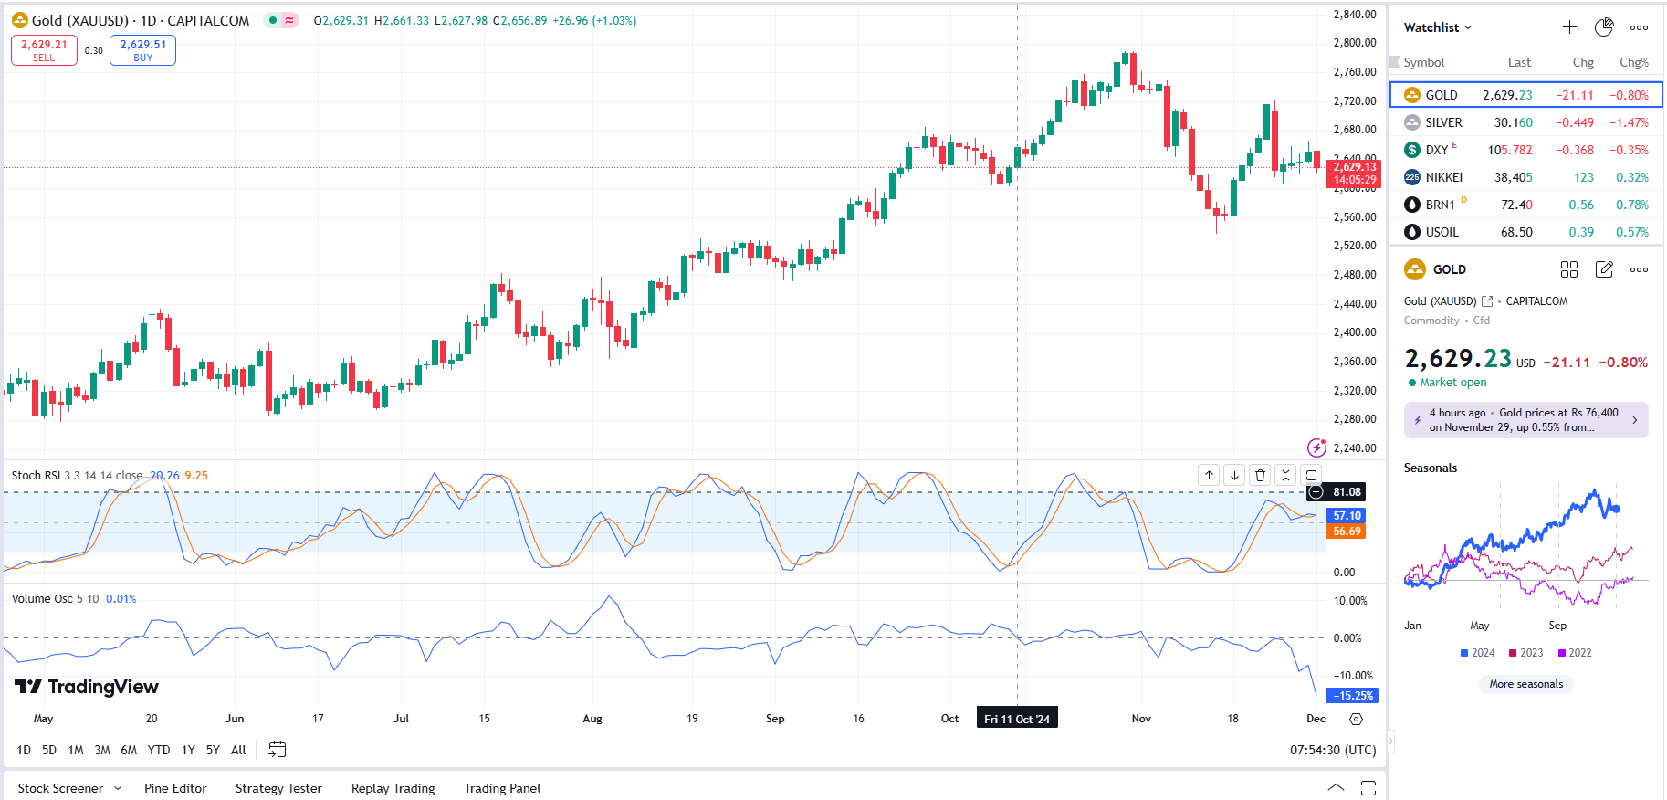
Task: Open the UTC timezone selector
Action: pyautogui.click(x=1333, y=750)
